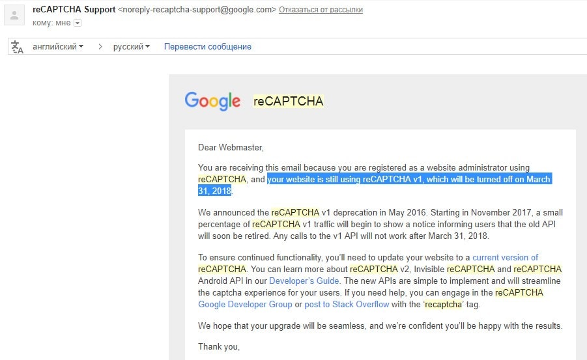Open 'current version of' reCAPTCHA link
587x360 pixels.
(x=505, y=257)
